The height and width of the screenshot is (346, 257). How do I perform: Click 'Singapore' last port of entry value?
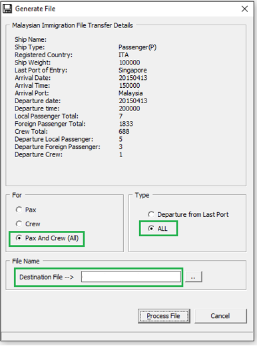click(x=132, y=71)
